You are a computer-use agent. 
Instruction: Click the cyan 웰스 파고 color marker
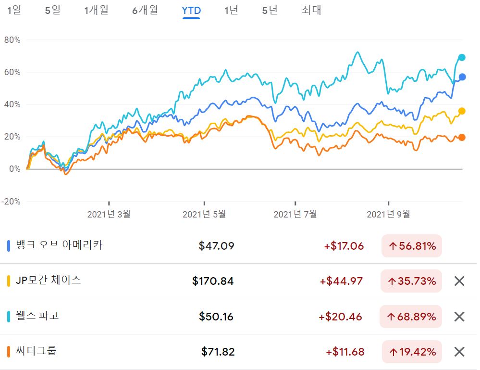9,317
